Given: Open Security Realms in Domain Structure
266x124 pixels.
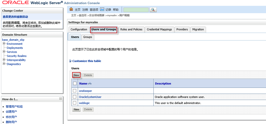Looking at the screenshot, I should coord(17,56).
